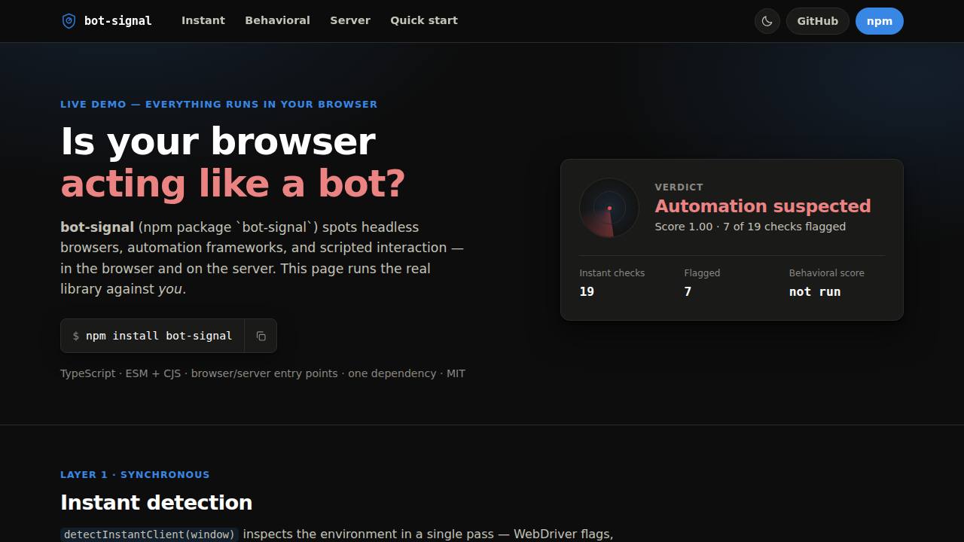Click the 'LIVE DEMO — EVERYTHING RUNS IN YOUR BROWSER' label
This screenshot has height=542, width=964.
click(219, 105)
